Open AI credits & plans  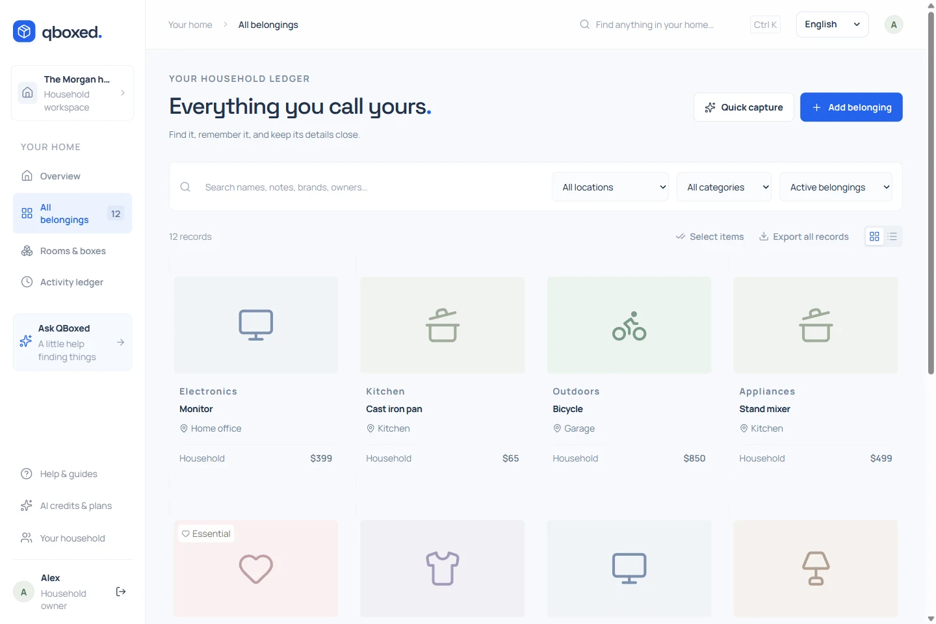tap(72, 506)
